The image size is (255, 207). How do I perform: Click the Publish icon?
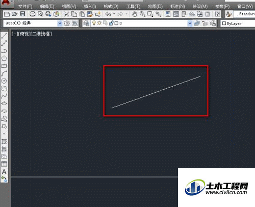(48, 14)
